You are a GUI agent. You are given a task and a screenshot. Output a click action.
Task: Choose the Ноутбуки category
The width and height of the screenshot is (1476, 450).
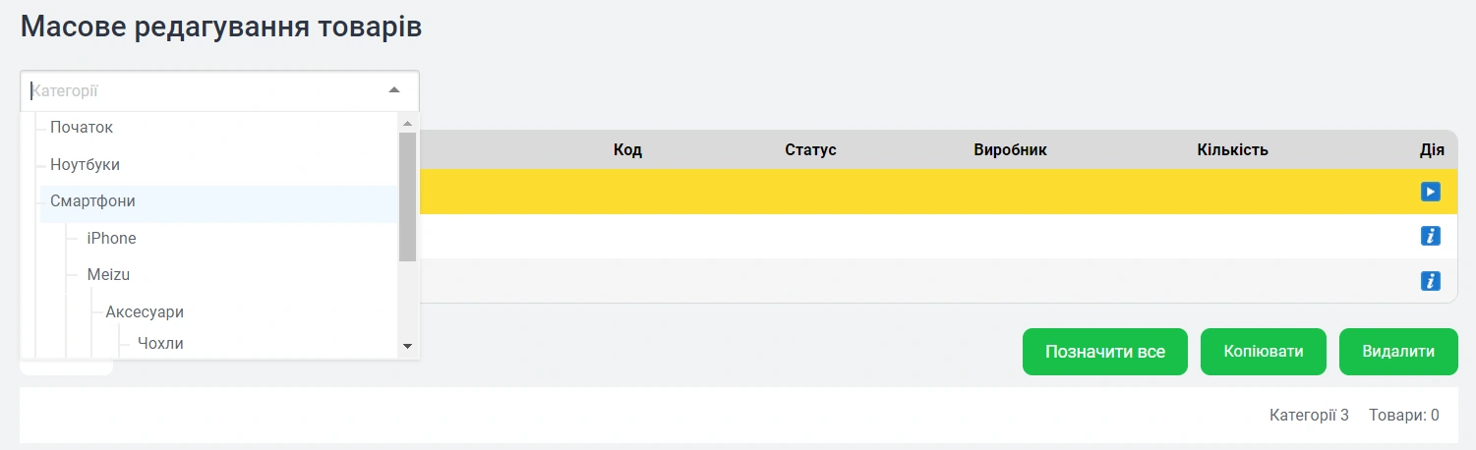85,164
